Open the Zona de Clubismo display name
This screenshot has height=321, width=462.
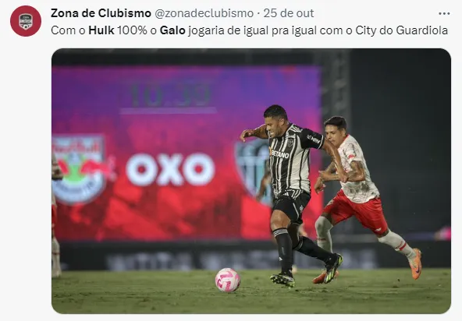(x=101, y=13)
